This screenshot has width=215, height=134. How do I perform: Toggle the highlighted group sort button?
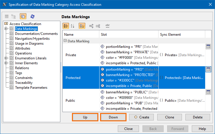point(82,26)
